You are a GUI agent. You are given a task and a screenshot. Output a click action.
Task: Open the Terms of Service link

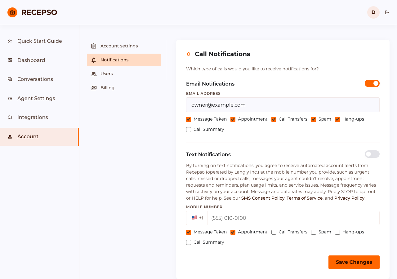305,198
